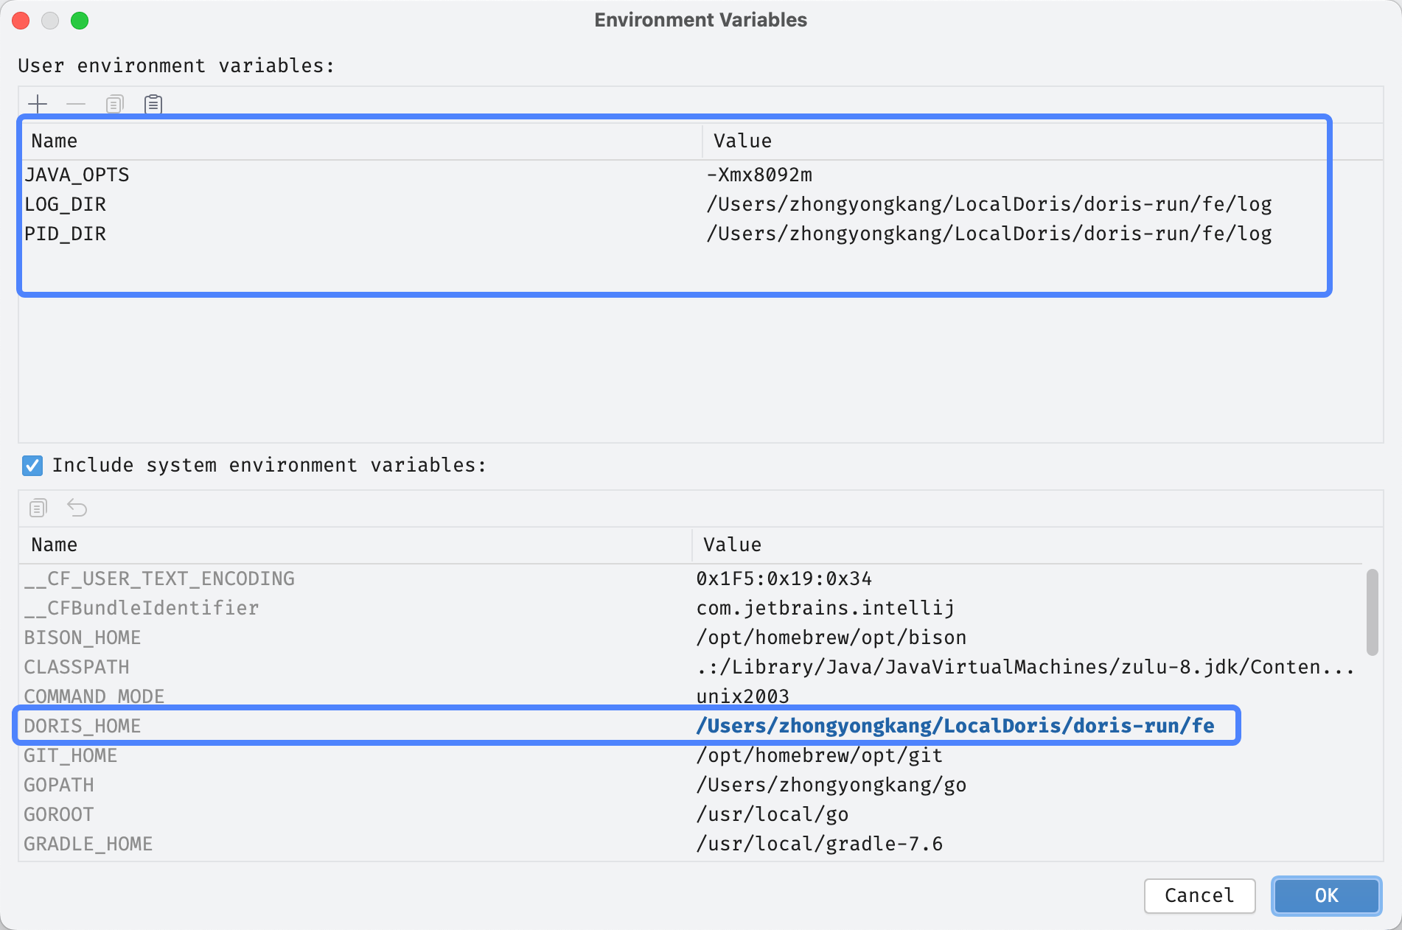Click the green maximize window button
The image size is (1402, 930).
click(x=80, y=21)
